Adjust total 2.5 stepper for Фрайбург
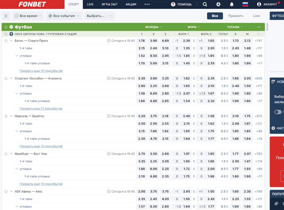Image resolution: width=284 pixels, height=210 pixels. tap(227, 154)
